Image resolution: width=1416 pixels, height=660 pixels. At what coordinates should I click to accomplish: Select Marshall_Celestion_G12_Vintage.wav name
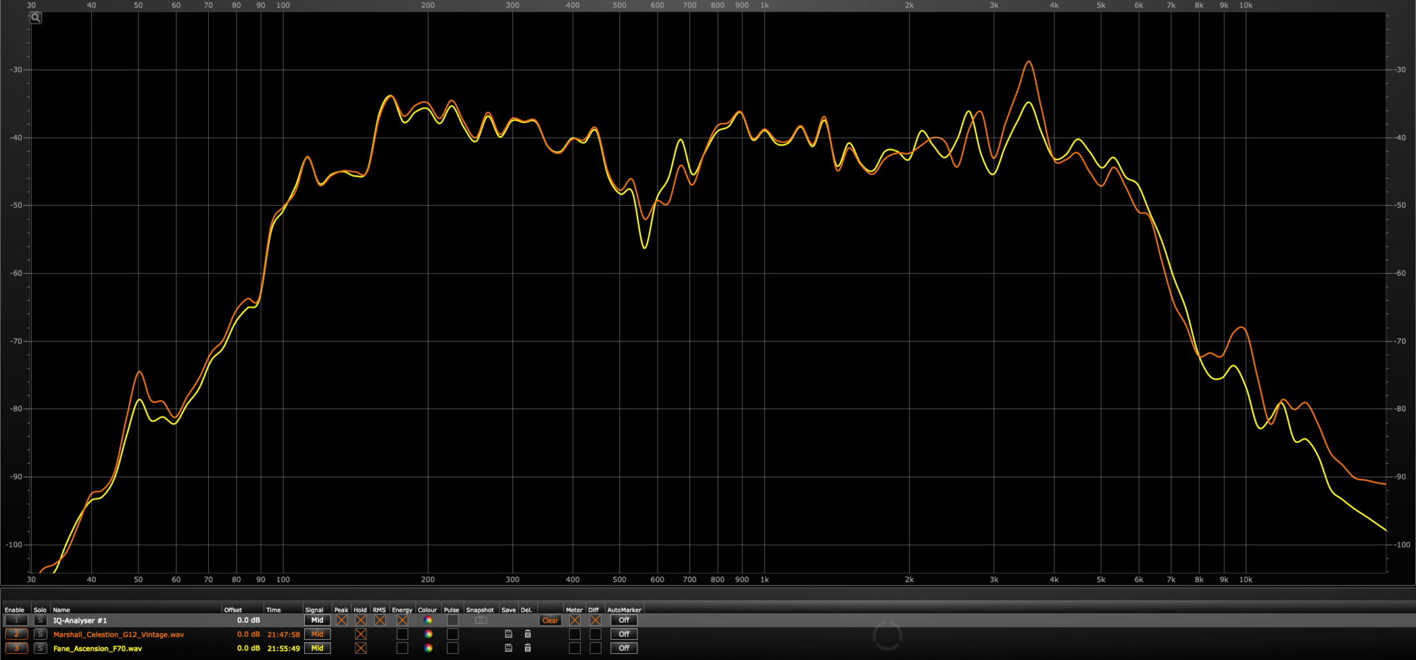(x=119, y=634)
